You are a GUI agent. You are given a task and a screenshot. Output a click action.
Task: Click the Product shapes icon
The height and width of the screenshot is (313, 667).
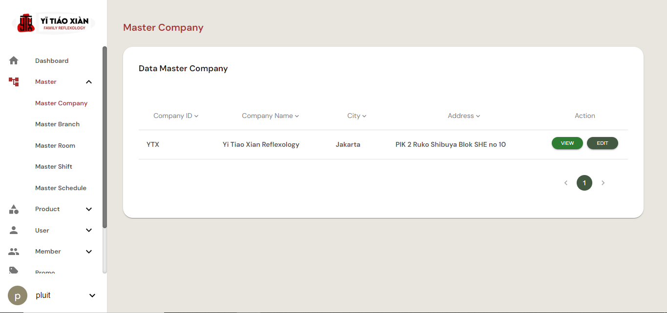point(14,209)
